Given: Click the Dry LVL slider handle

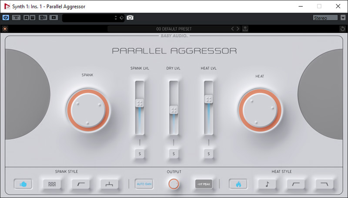Looking at the screenshot, I should click(174, 110).
